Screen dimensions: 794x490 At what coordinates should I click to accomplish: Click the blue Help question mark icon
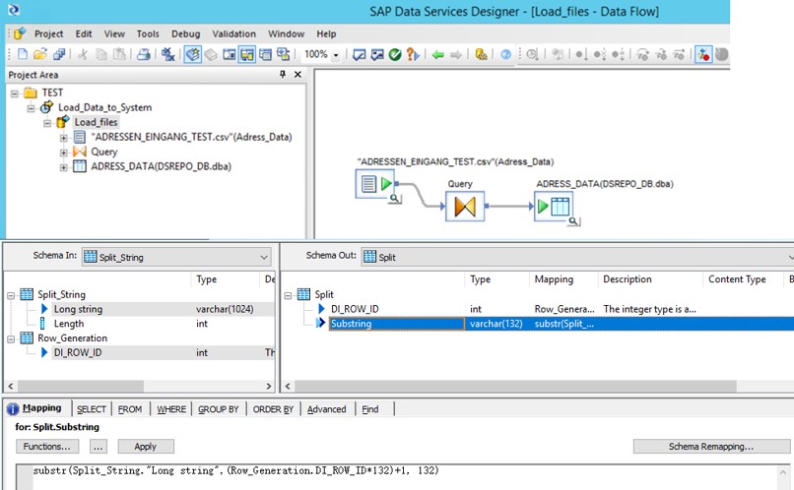coord(505,55)
